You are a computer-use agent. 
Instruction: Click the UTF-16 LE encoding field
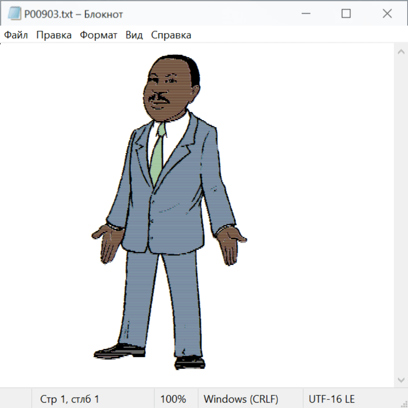(331, 399)
